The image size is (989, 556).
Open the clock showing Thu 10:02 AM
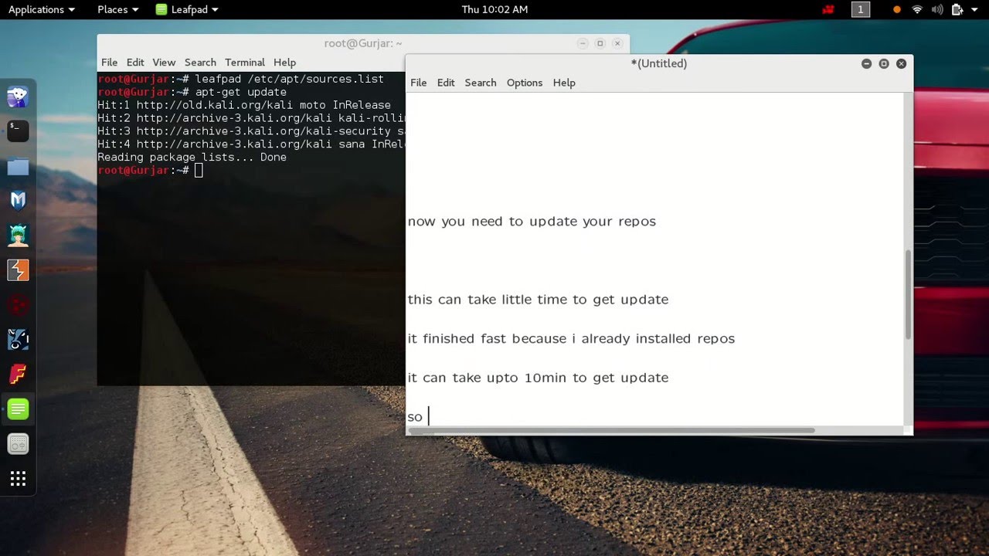coord(494,9)
